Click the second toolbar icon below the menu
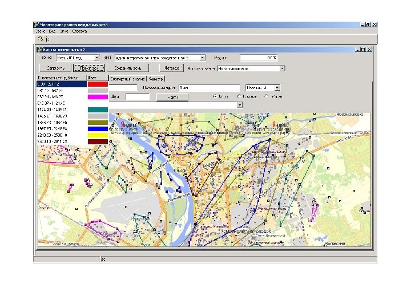The height and width of the screenshot is (308, 411). tap(47, 39)
